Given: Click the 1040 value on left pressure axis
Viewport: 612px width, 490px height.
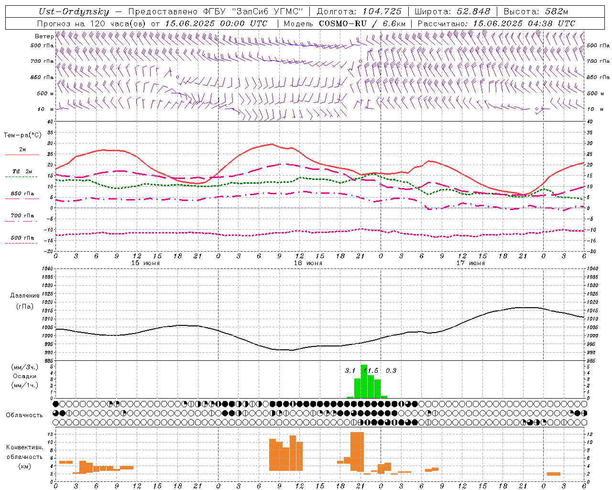Looking at the screenshot, I should pos(46,269).
